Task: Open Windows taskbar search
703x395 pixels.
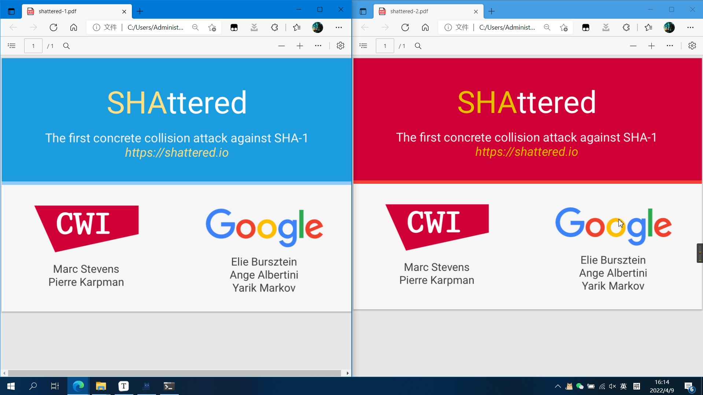Action: point(33,386)
